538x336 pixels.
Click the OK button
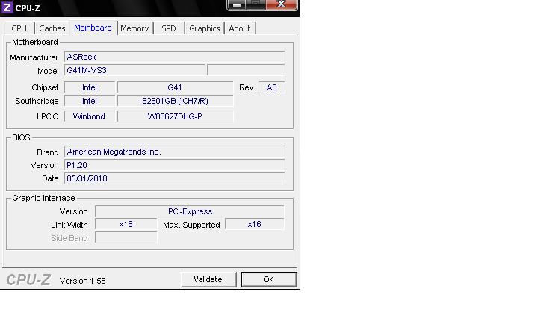click(269, 279)
